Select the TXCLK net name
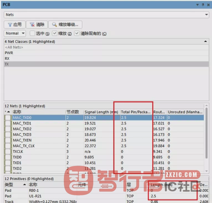Screen dimensions: 212x203 tap(18, 152)
